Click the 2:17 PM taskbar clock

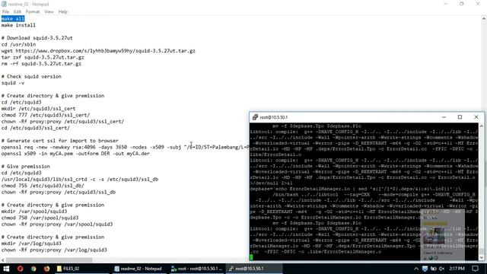pyautogui.click(x=457, y=269)
